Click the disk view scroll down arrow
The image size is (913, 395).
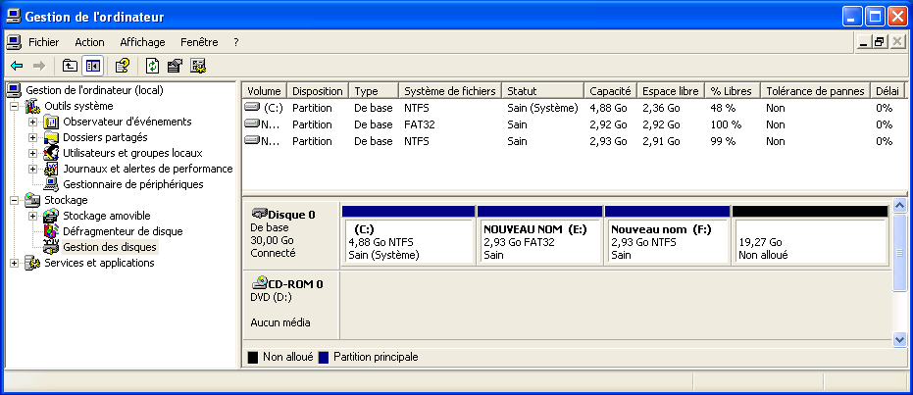(899, 339)
